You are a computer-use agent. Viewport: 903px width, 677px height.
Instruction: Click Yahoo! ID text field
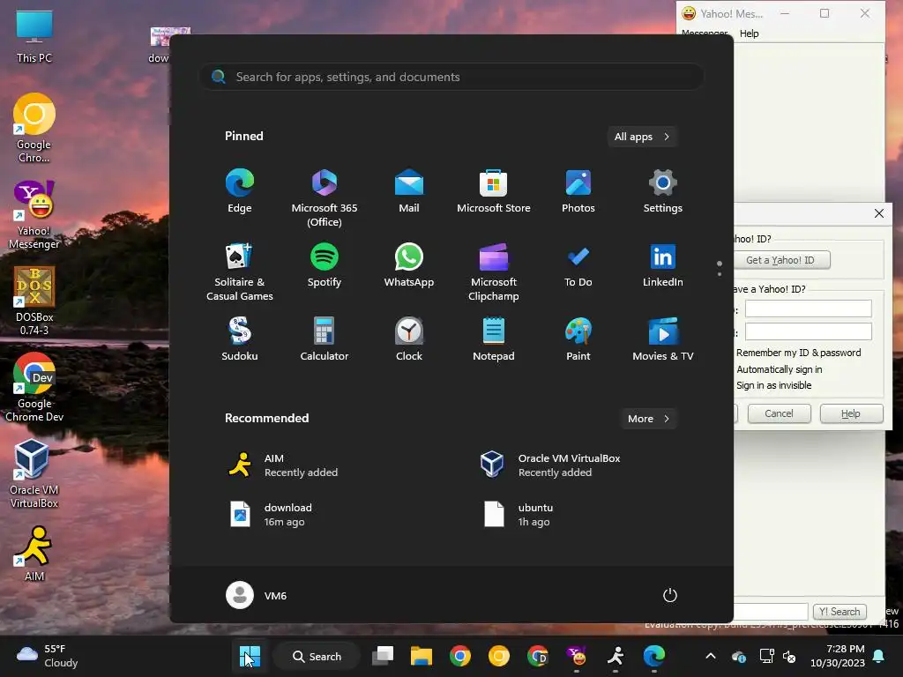[809, 309]
